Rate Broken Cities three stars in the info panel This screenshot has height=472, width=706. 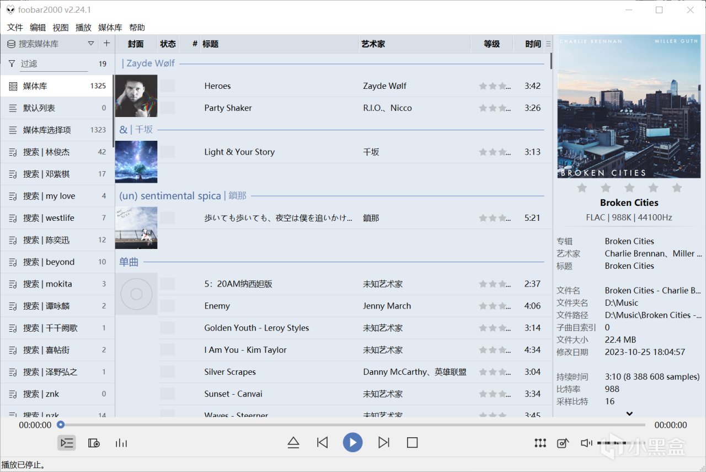click(x=629, y=188)
